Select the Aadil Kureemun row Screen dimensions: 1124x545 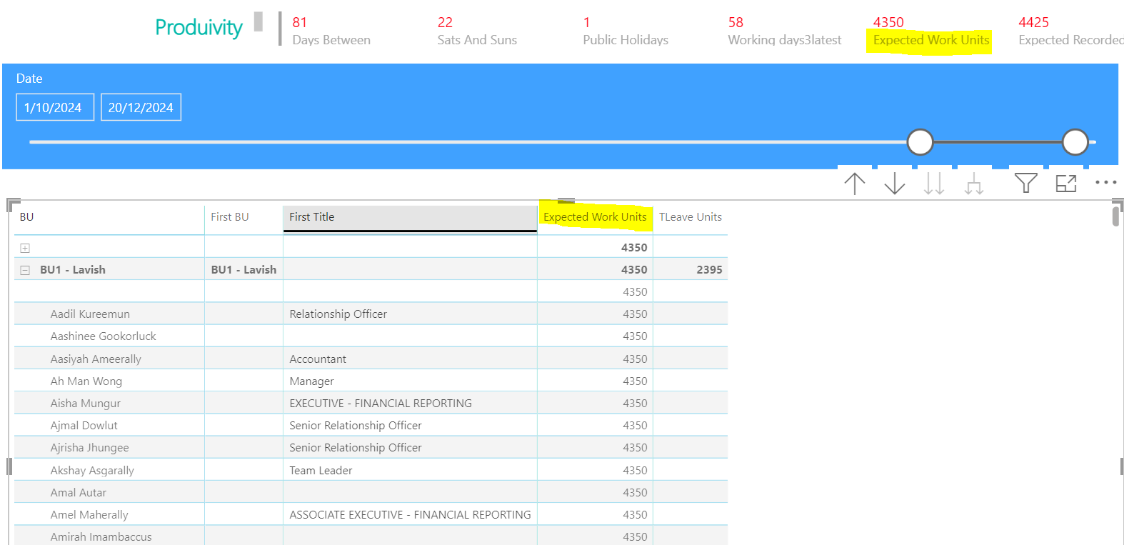371,314
